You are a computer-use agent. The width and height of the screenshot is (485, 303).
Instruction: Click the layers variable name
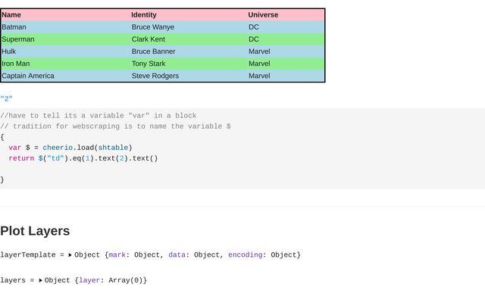[x=13, y=280]
